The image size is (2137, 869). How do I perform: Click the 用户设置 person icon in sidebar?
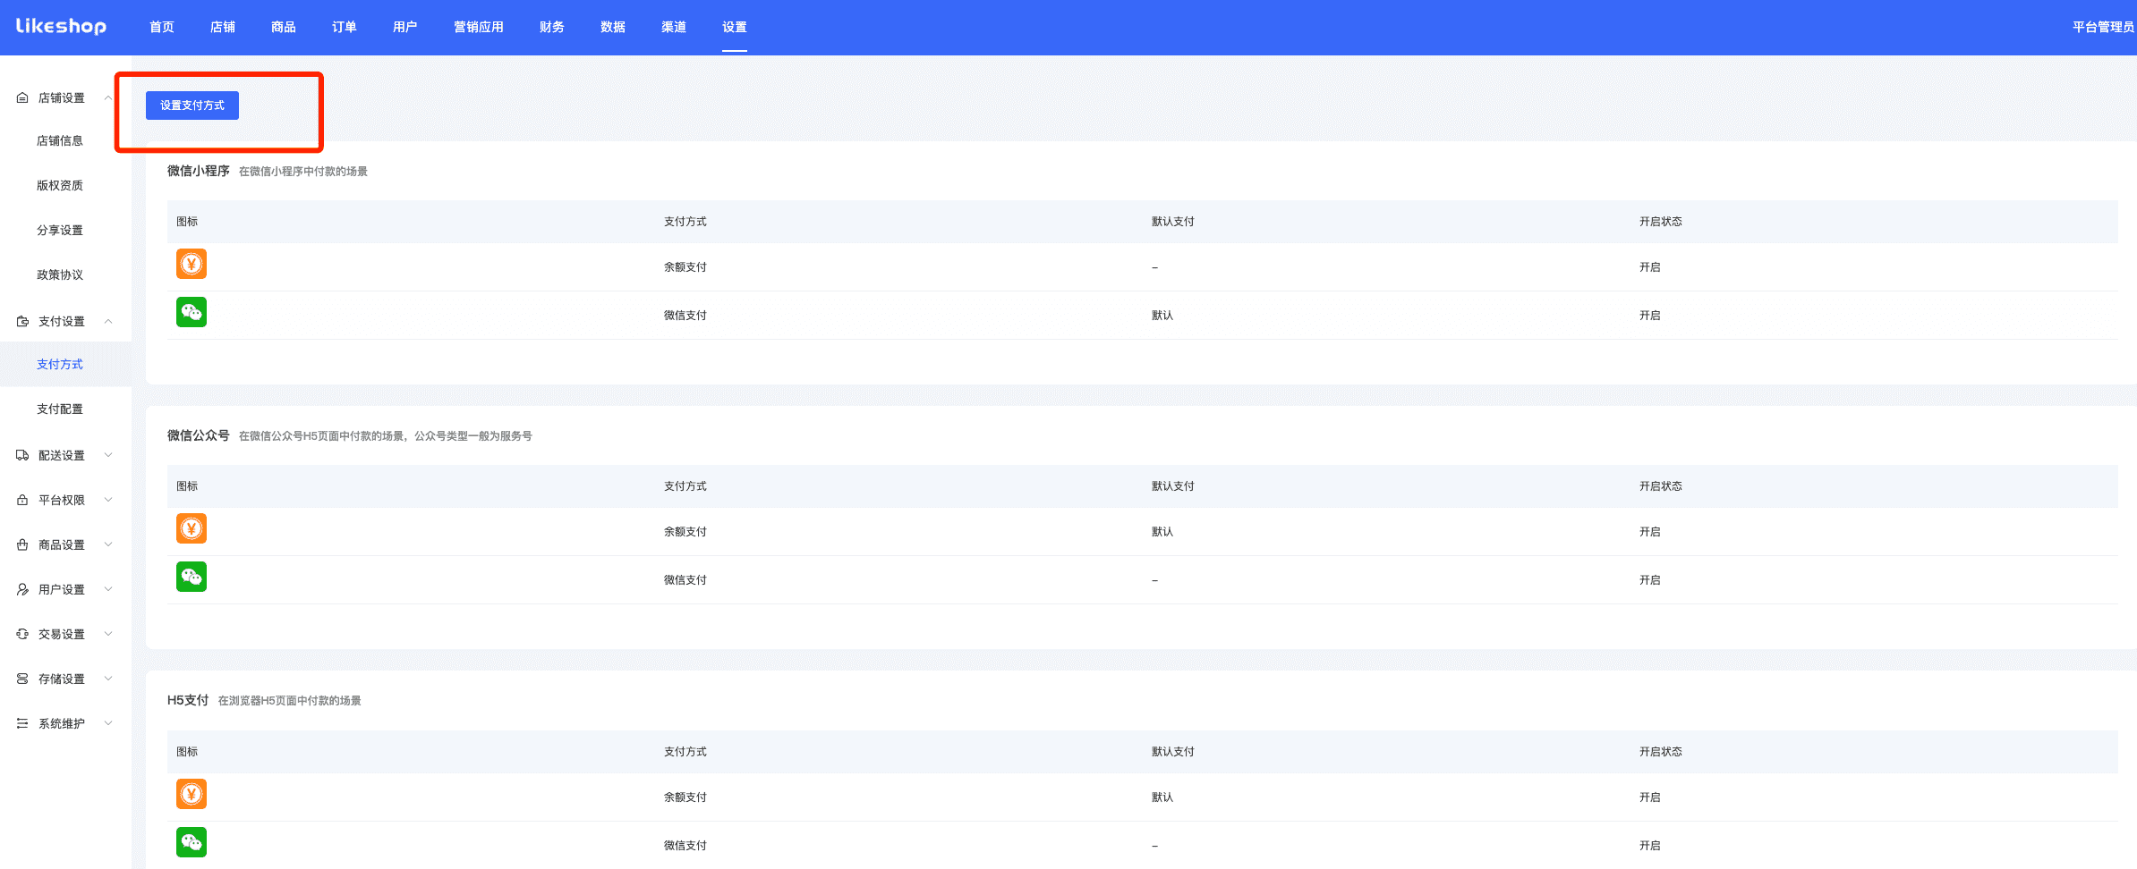point(22,589)
